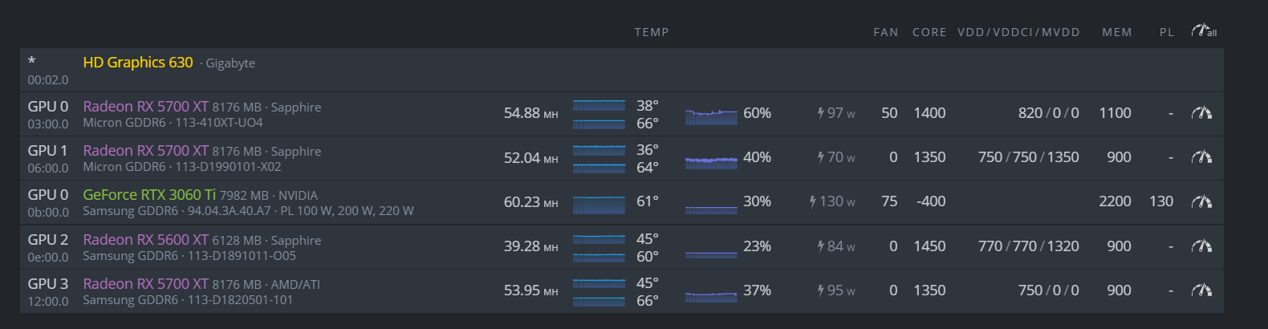The image size is (1268, 329).
Task: Click the TEMP column header
Action: [x=652, y=32]
